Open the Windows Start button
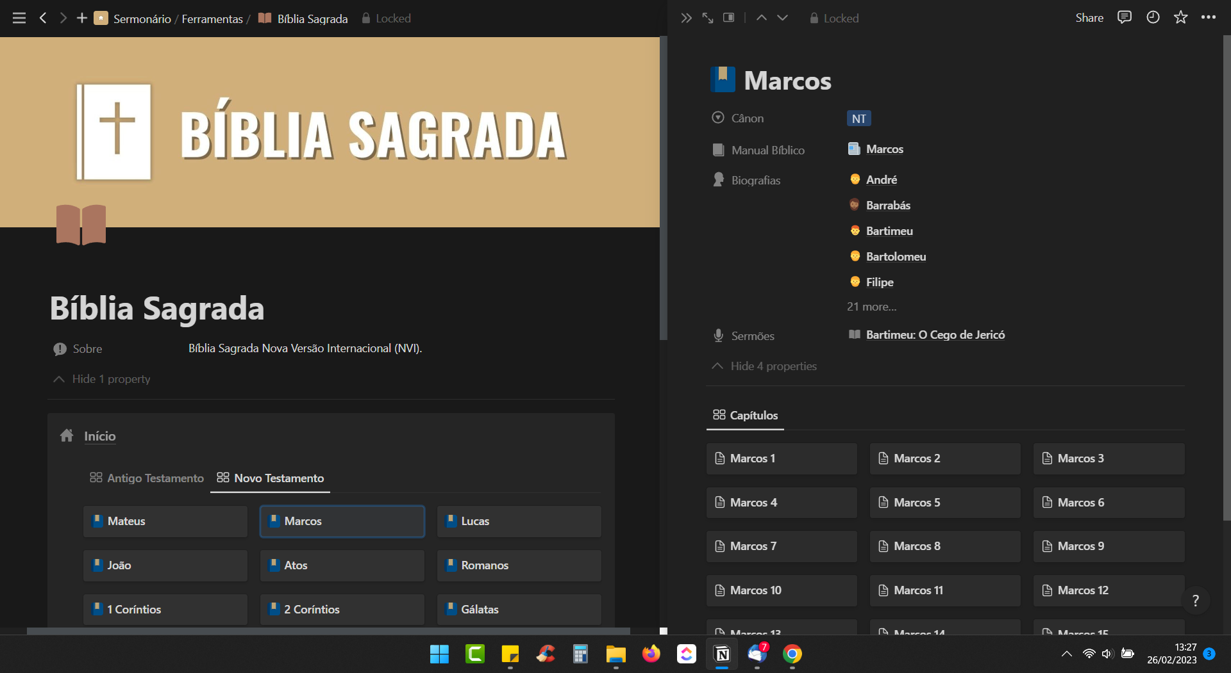1231x673 pixels. [439, 654]
